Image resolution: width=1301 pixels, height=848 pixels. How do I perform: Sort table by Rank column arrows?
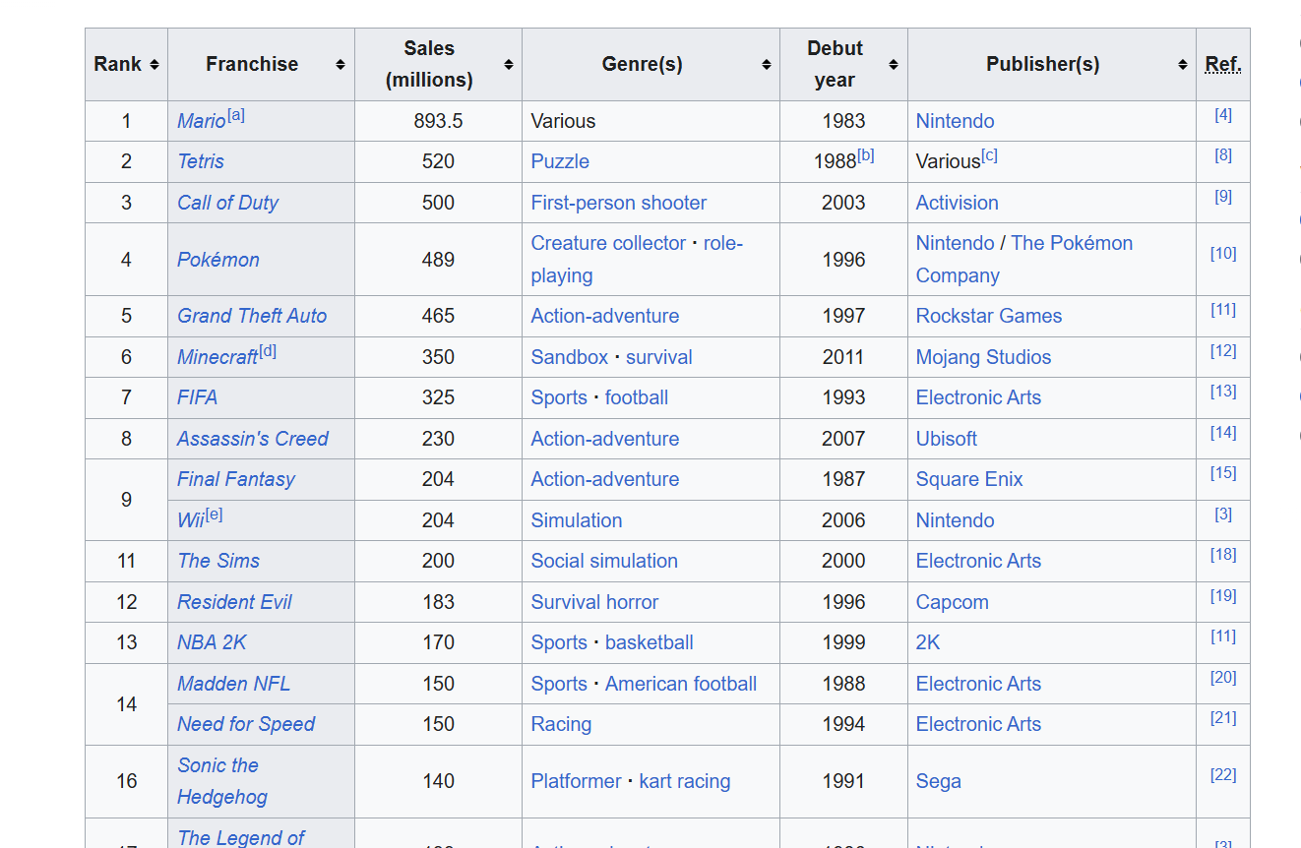click(155, 65)
